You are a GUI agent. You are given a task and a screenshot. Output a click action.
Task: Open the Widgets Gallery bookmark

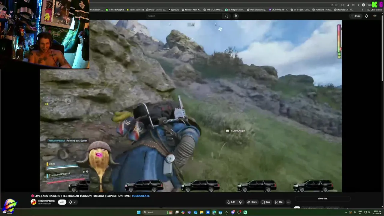click(x=234, y=10)
